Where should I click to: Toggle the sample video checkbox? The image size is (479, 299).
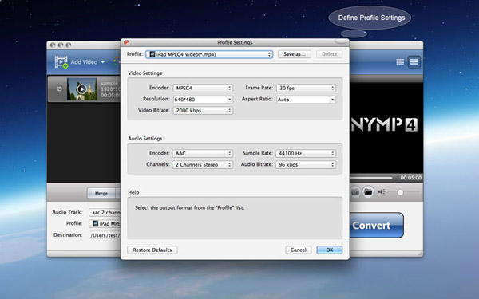coord(60,89)
